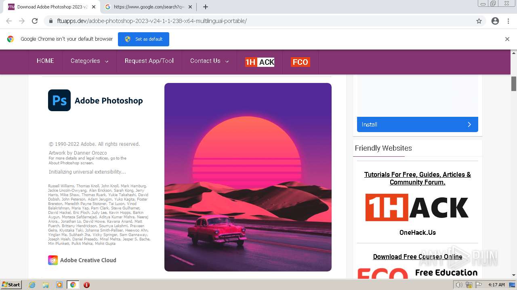Set Chrome as default browser

click(143, 39)
